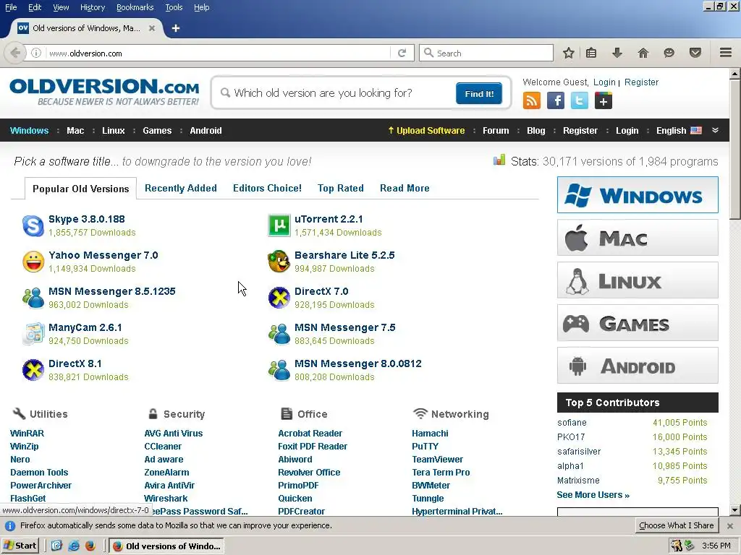The width and height of the screenshot is (741, 555).
Task: Open MSN Messenger 8.5.1235 title link
Action: coord(112,291)
